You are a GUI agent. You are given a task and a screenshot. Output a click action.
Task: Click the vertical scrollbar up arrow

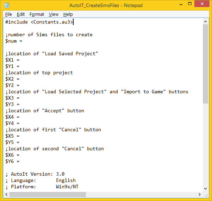tap(206, 21)
